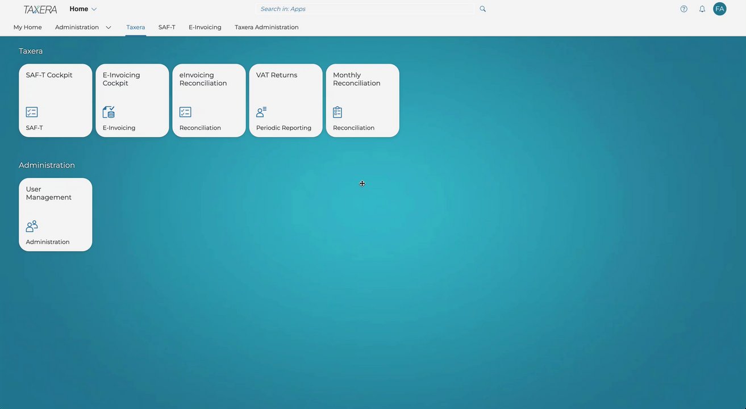Expand the Administration tab dropdown arrow
Viewport: 746px width, 409px height.
point(109,27)
